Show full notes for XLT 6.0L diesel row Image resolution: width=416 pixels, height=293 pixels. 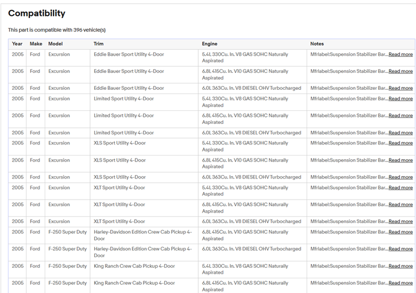tap(400, 222)
